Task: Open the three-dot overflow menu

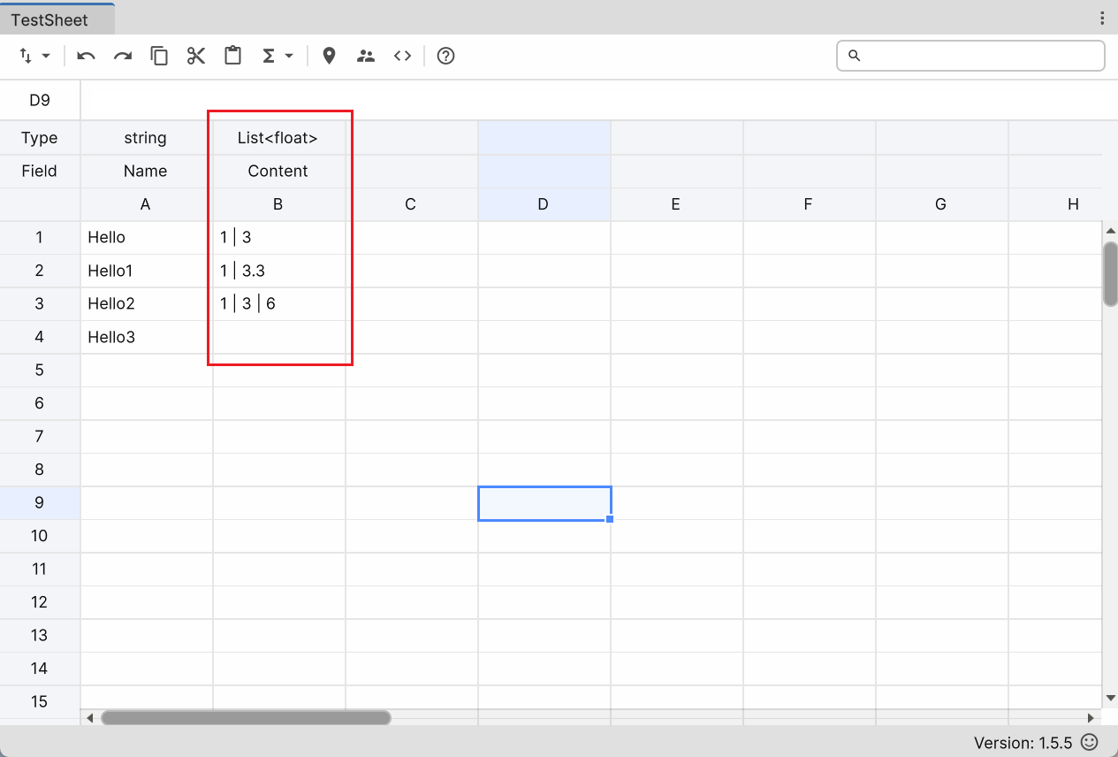Action: point(1102,19)
